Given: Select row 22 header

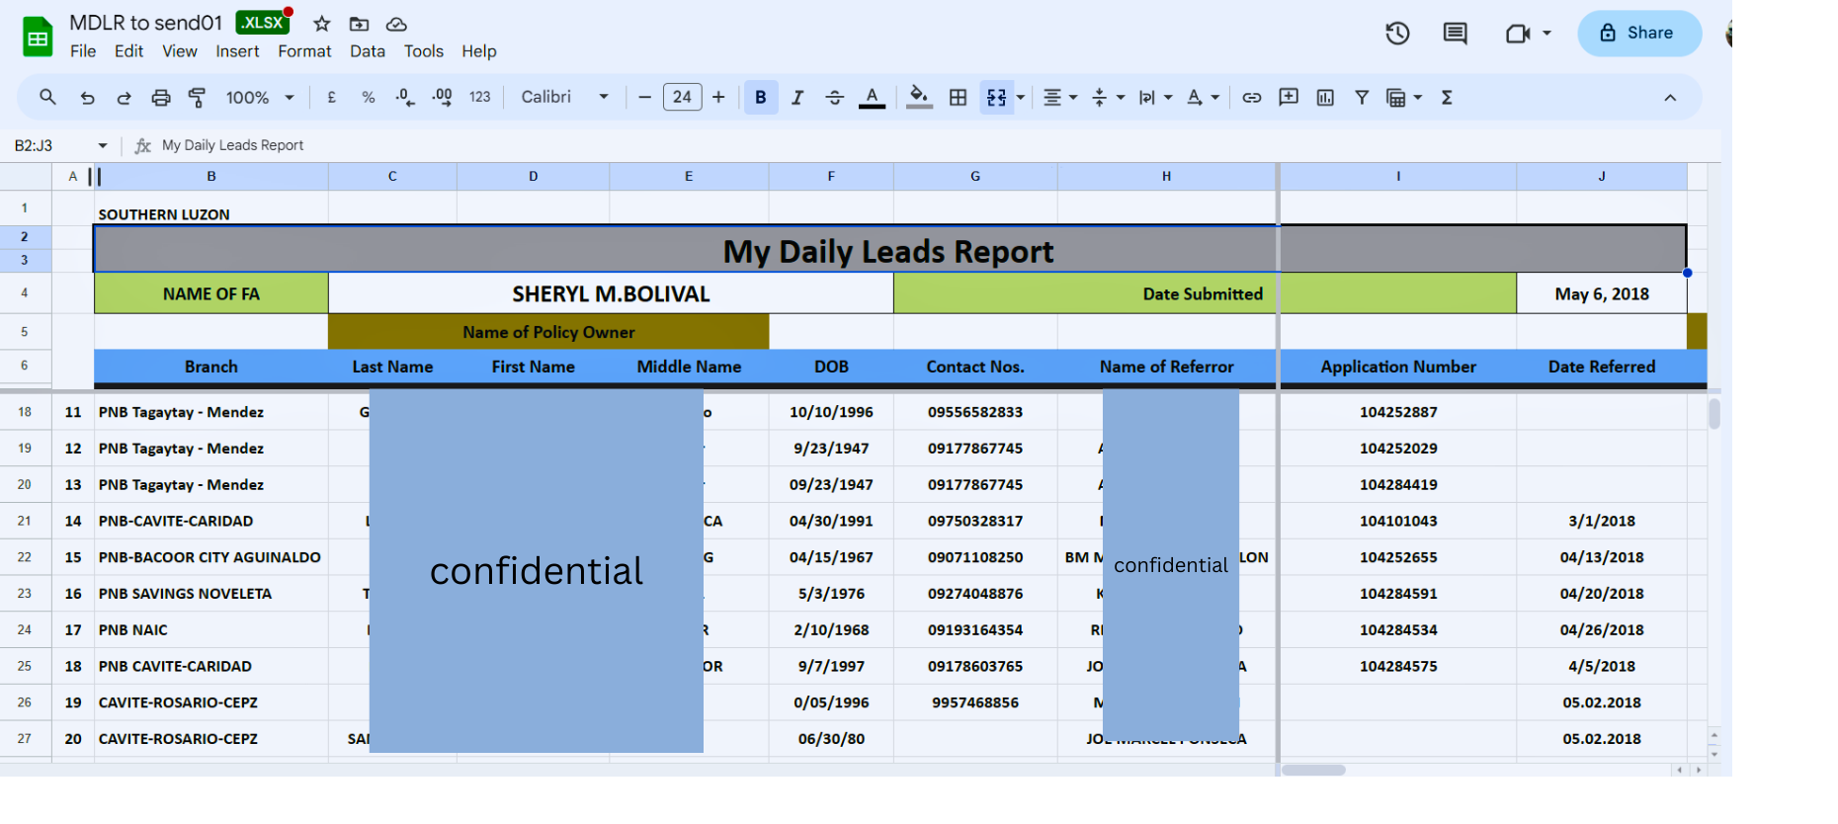Looking at the screenshot, I should click(x=25, y=557).
